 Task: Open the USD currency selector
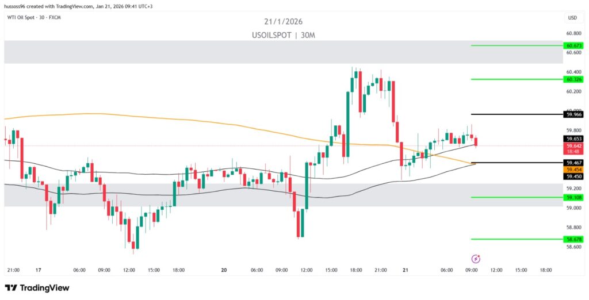[572, 18]
